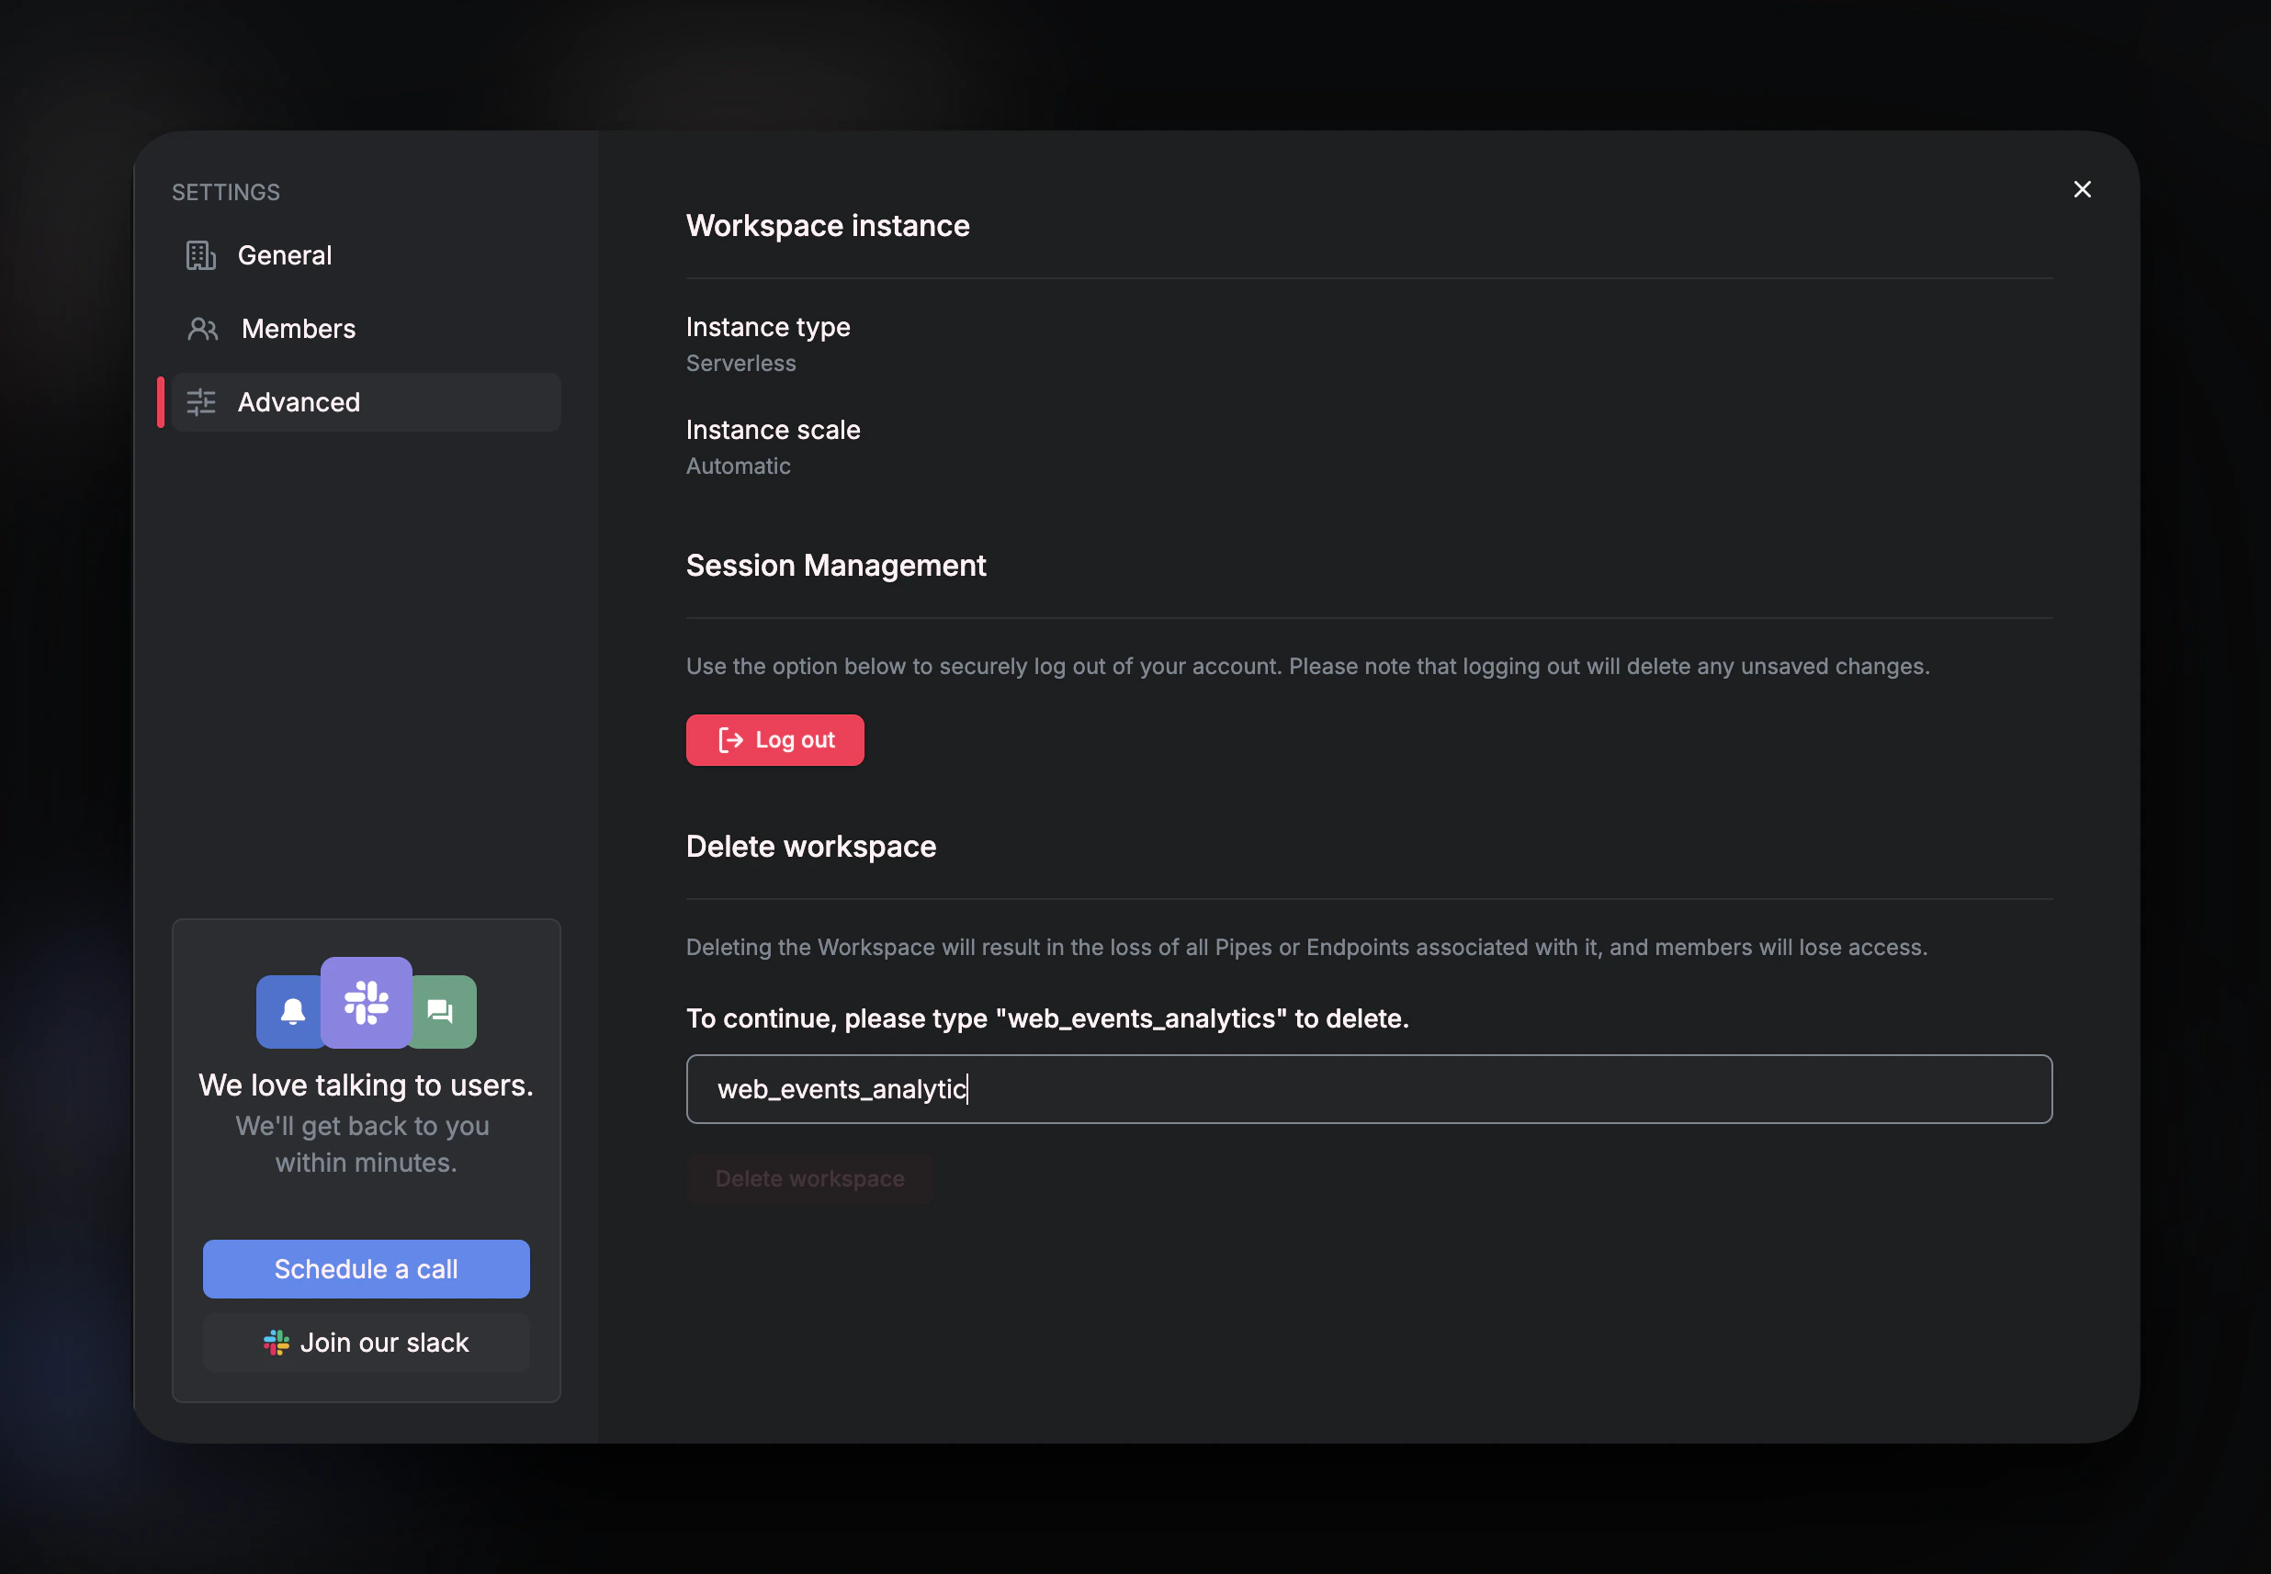
Task: Click the Delete workspace section heading
Action: click(x=811, y=848)
